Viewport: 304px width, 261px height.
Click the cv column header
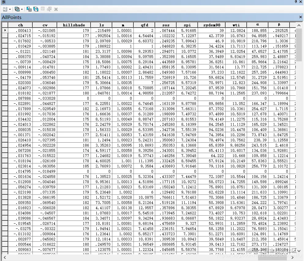45,25
